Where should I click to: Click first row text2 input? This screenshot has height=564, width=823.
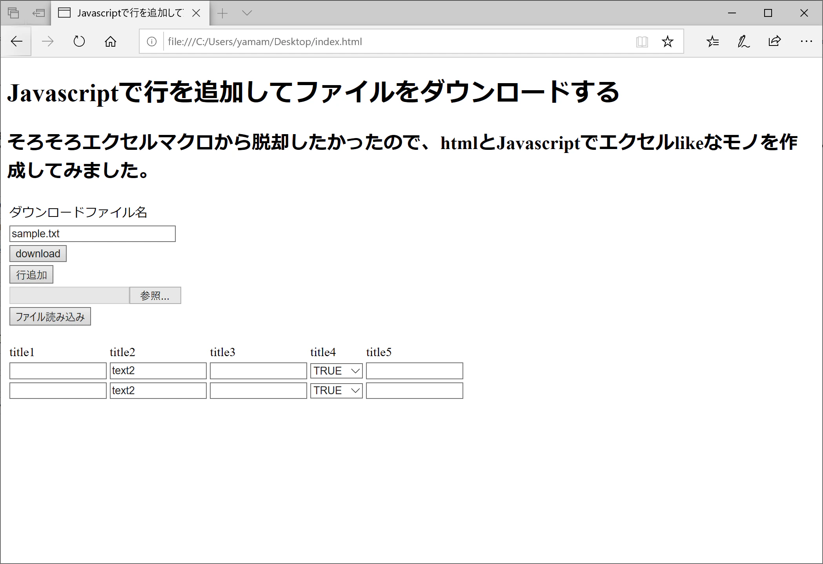(x=158, y=371)
